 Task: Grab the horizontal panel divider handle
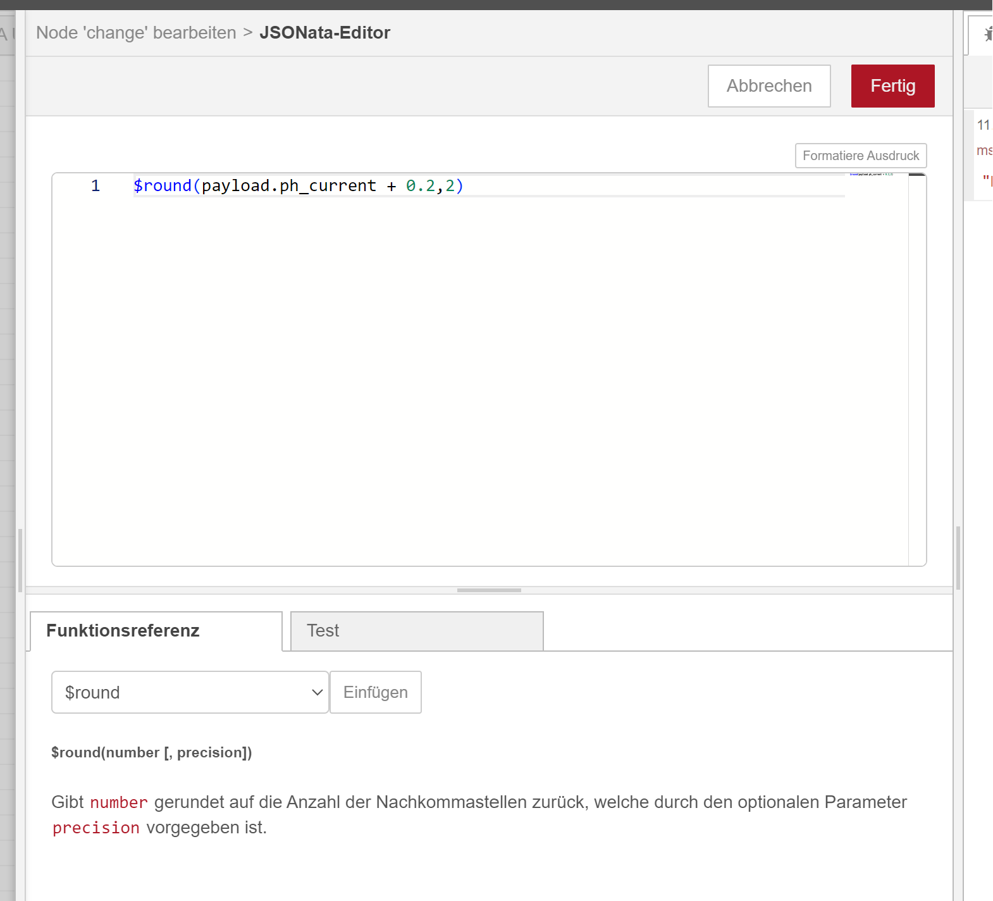(489, 590)
